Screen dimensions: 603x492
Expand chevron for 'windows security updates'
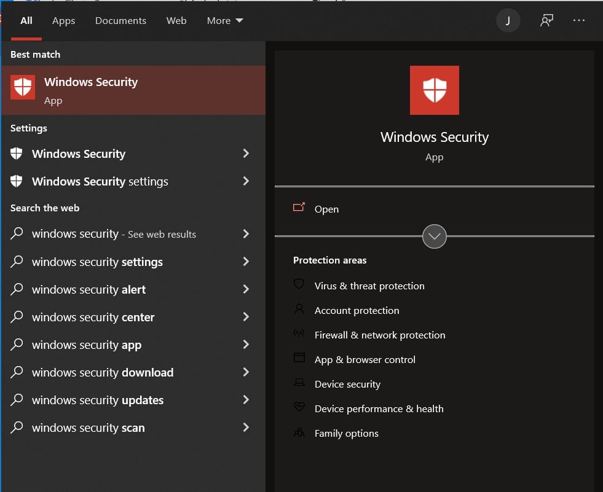[246, 400]
